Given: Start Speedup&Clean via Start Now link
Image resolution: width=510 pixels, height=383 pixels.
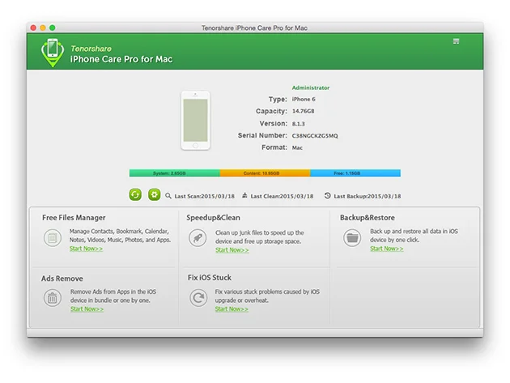Looking at the screenshot, I should (x=232, y=250).
